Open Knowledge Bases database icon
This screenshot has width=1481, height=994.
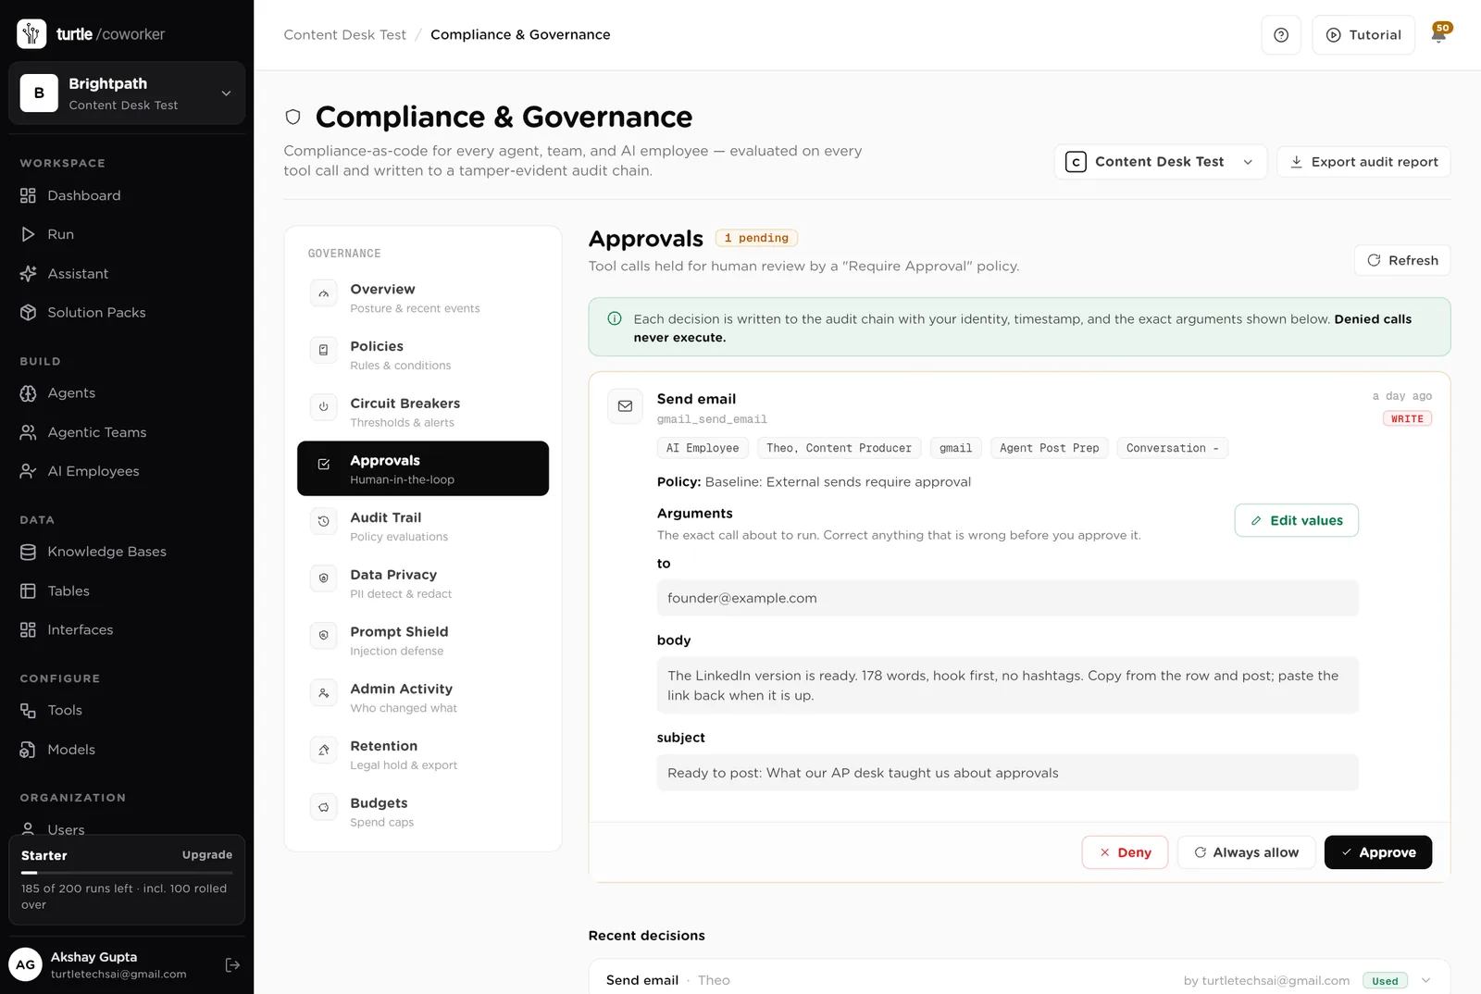click(28, 552)
